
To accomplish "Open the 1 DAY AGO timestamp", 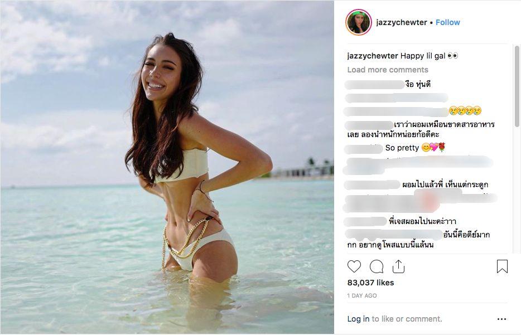I will tap(361, 295).
